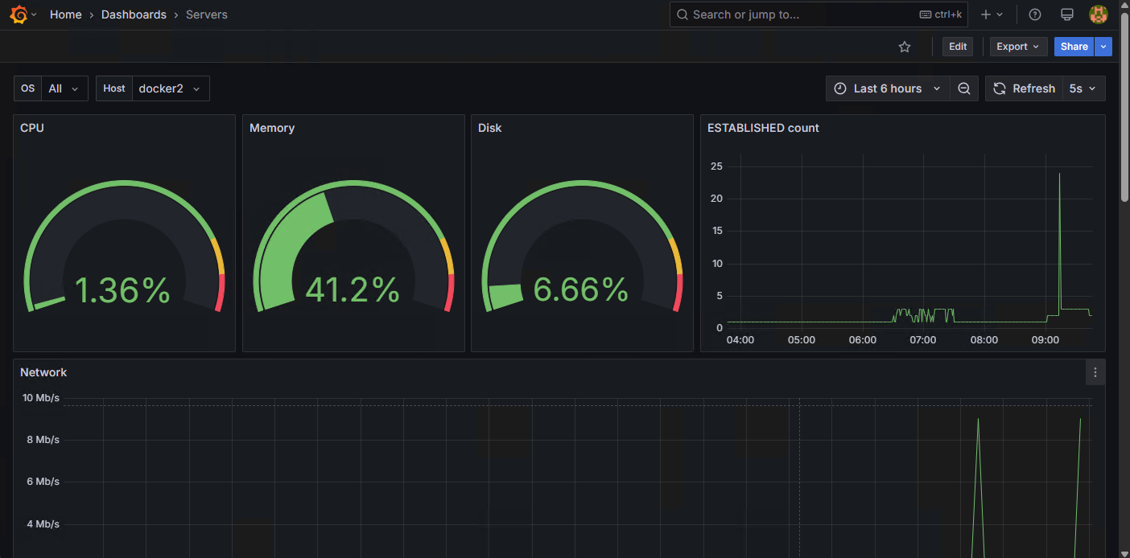
Task: Open the news monitor icon
Action: (1067, 14)
